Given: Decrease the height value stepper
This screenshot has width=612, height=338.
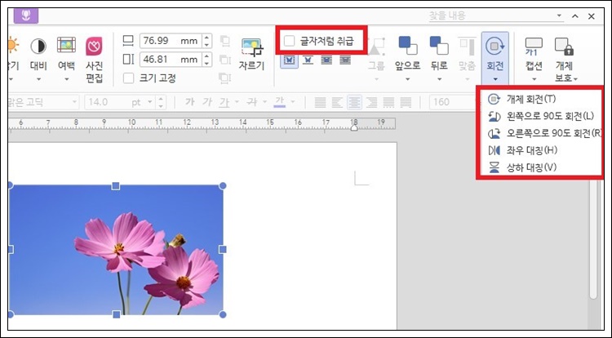Looking at the screenshot, I should [207, 63].
